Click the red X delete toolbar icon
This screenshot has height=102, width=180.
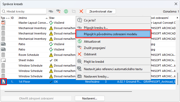pos(81,11)
